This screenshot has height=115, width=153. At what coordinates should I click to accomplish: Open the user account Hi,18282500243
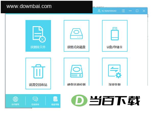coord(107,11)
